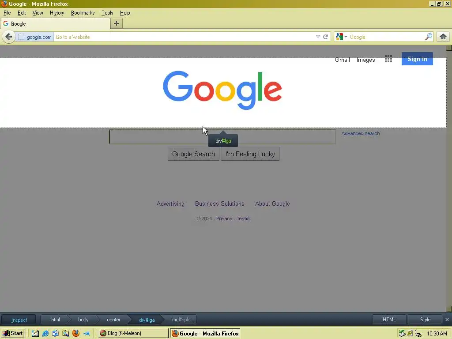The width and height of the screenshot is (452, 339).
Task: Click the first system tray network icon
Action: pos(402,333)
